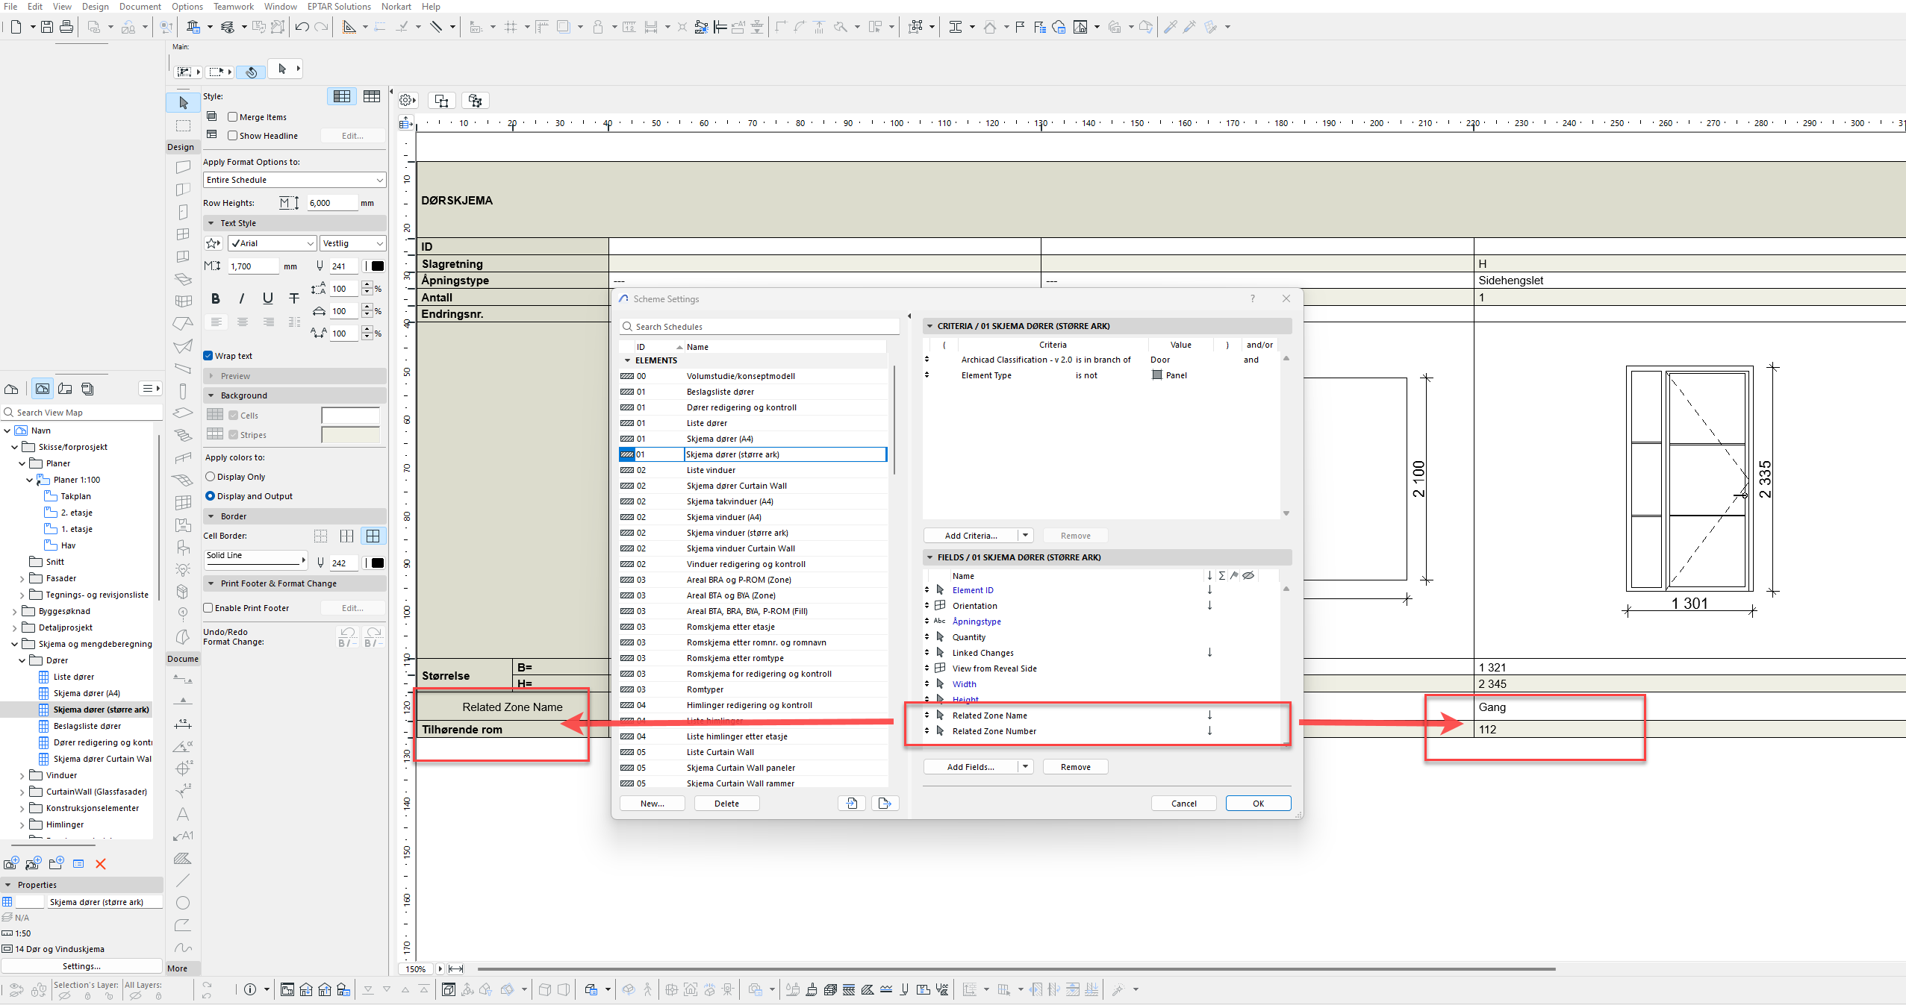Select the Display Only radio button
1906x1005 pixels.
tap(211, 477)
